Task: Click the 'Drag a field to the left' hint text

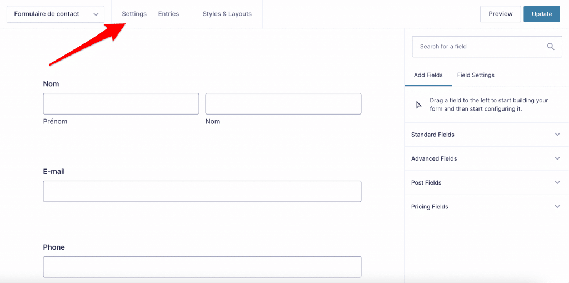Action: pyautogui.click(x=489, y=105)
